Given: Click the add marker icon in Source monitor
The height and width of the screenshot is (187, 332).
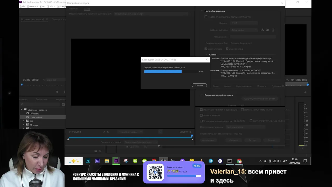Looking at the screenshot, I should (x=57, y=92).
